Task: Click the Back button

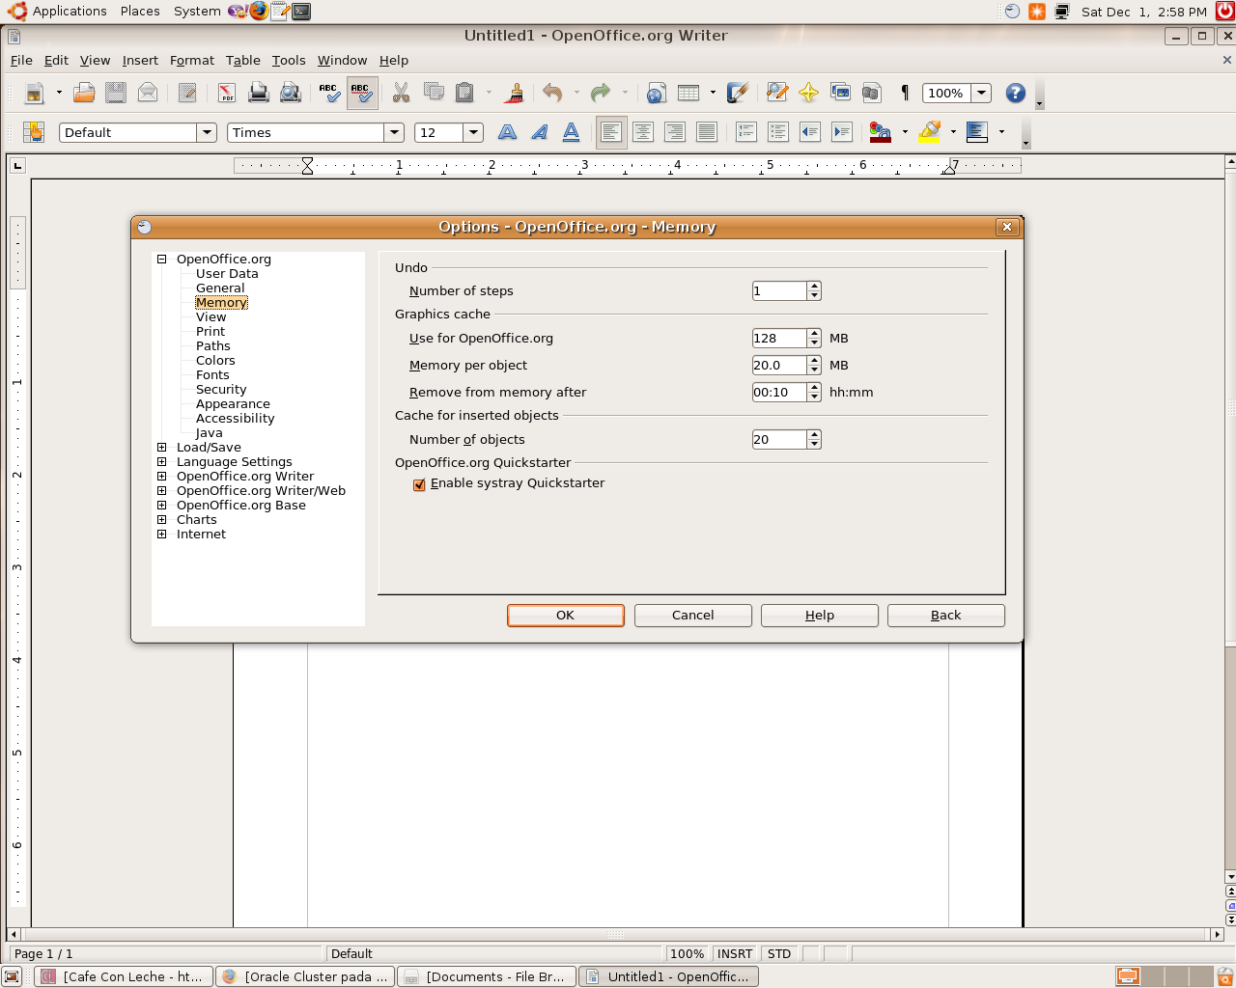Action: 946,616
